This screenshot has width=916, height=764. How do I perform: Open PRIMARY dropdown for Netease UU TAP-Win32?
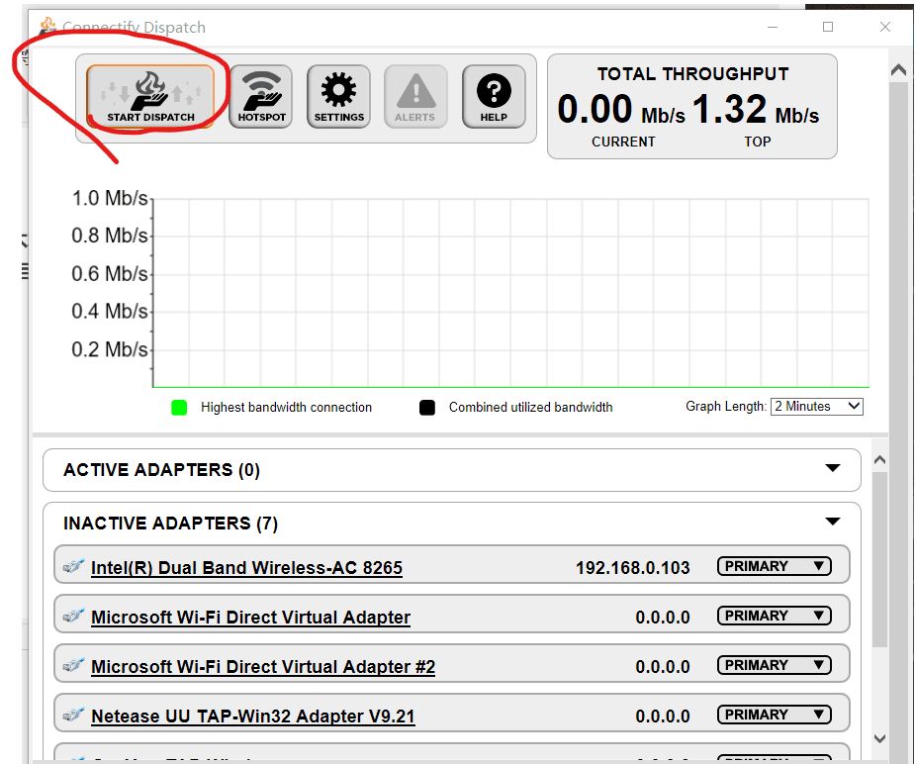774,715
